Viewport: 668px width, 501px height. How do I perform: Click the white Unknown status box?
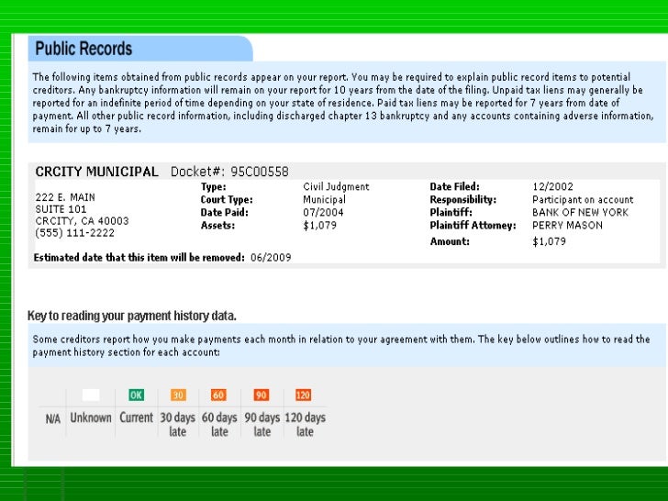click(91, 395)
